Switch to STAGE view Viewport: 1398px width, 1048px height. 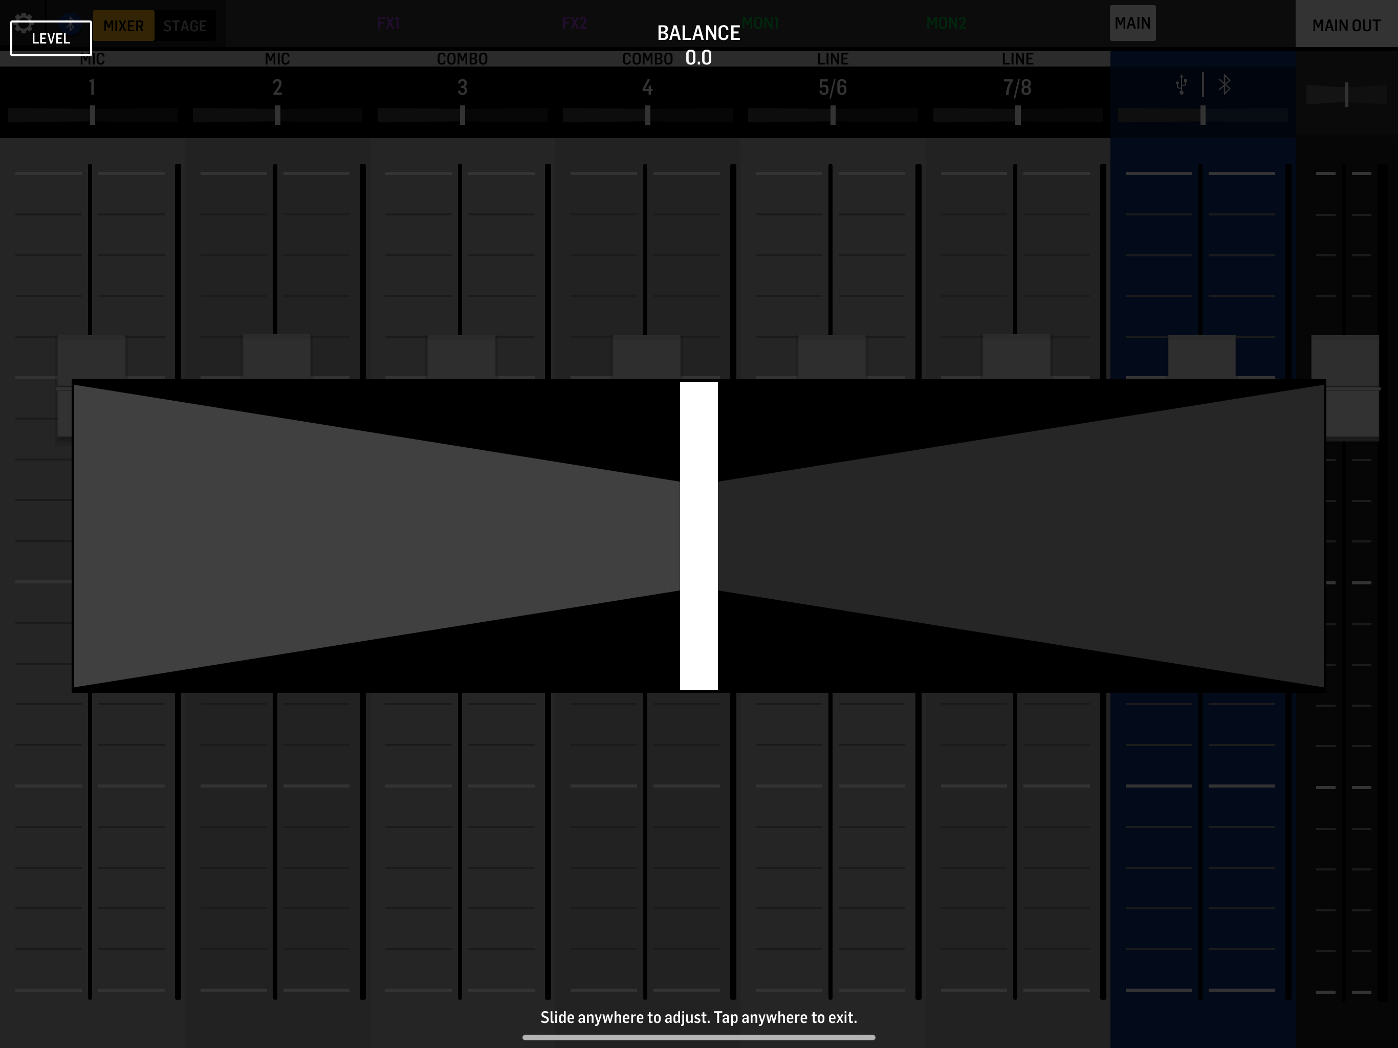185,26
